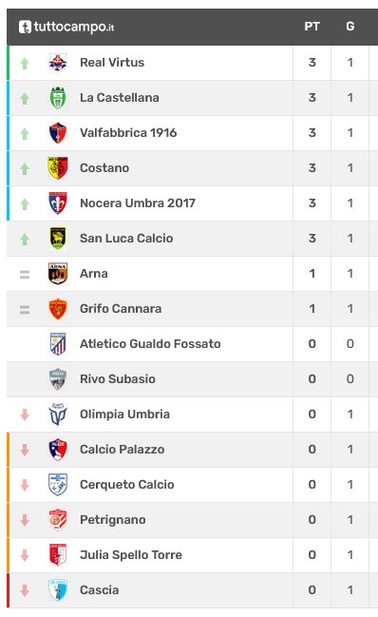The height and width of the screenshot is (617, 378).
Task: Open the Costano yellow-red crest
Action: tap(58, 168)
